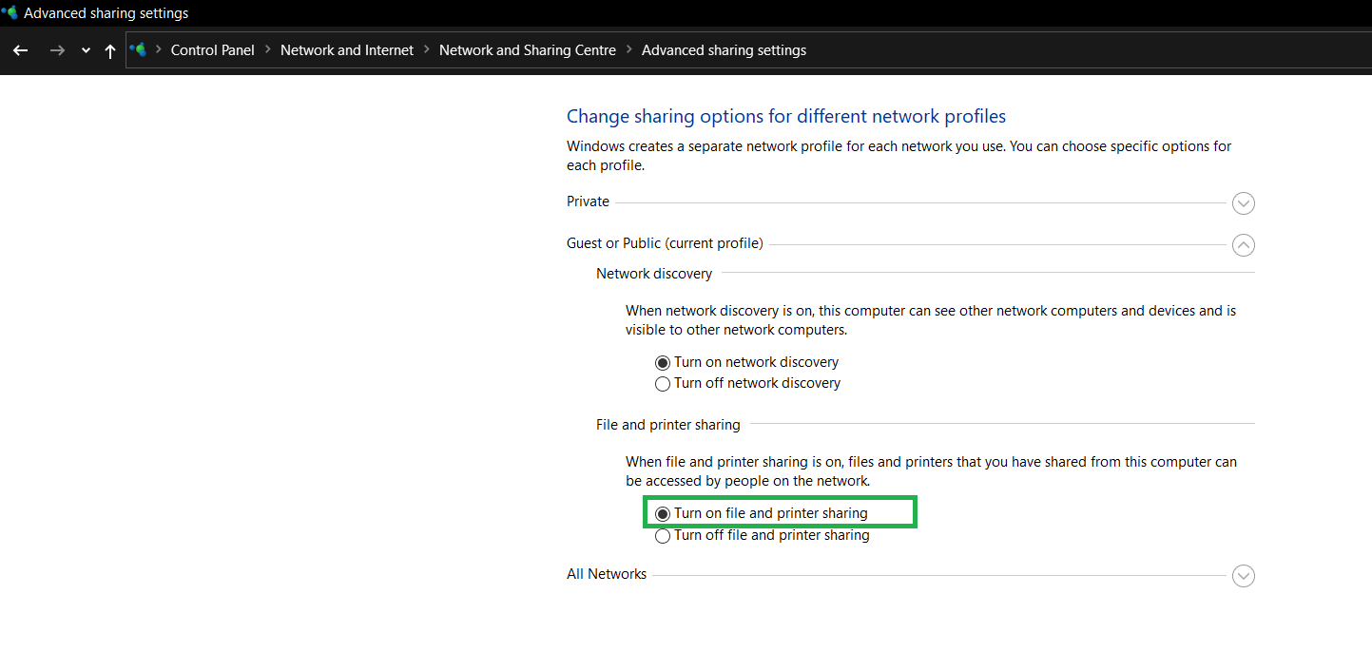Collapse the Guest or Public profile section
The height and width of the screenshot is (671, 1372).
[x=1243, y=245]
